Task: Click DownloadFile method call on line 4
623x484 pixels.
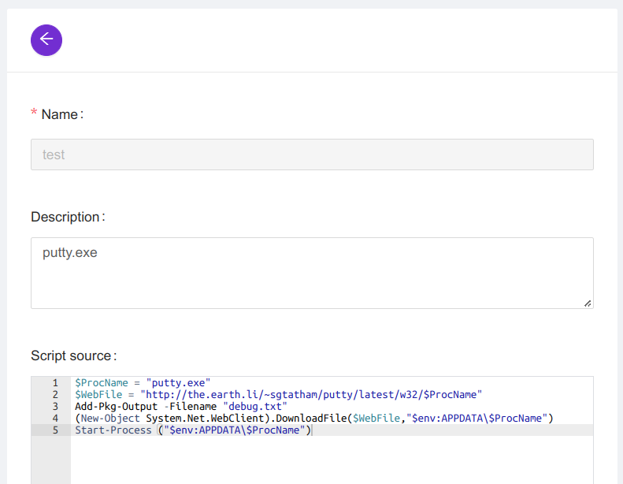Action: tap(310, 419)
